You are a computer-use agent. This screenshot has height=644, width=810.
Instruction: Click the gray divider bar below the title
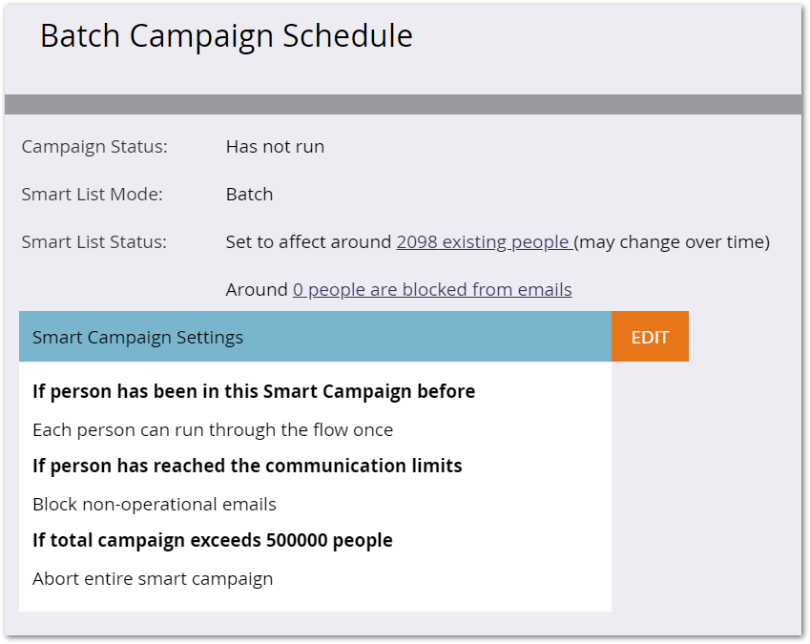click(x=403, y=104)
